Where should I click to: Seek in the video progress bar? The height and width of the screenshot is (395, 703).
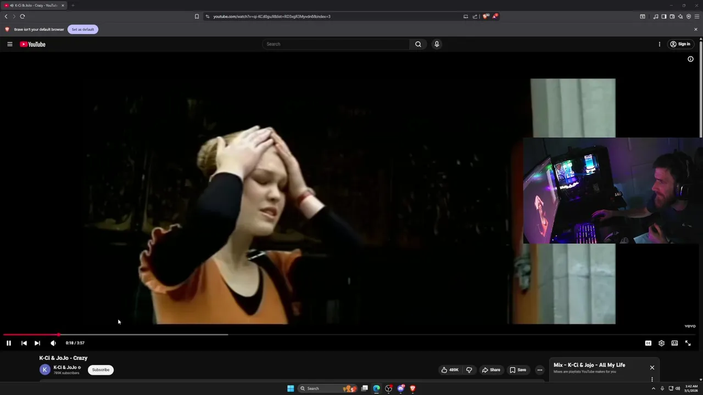pyautogui.click(x=349, y=334)
